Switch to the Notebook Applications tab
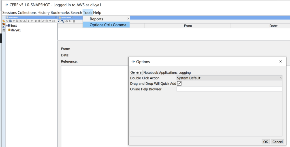Viewport: 290px width, 147px height. [160, 73]
